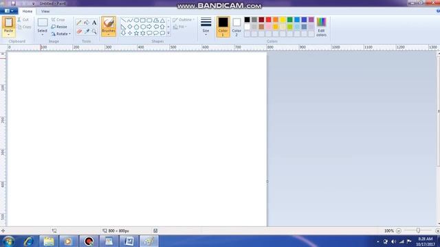Click the zoom out minus button
This screenshot has height=247, width=440.
pyautogui.click(x=399, y=231)
